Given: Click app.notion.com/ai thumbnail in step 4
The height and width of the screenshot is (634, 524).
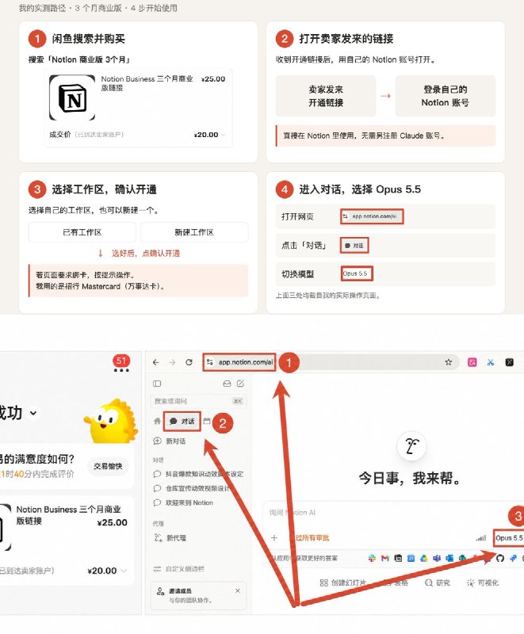Looking at the screenshot, I should coord(372,216).
